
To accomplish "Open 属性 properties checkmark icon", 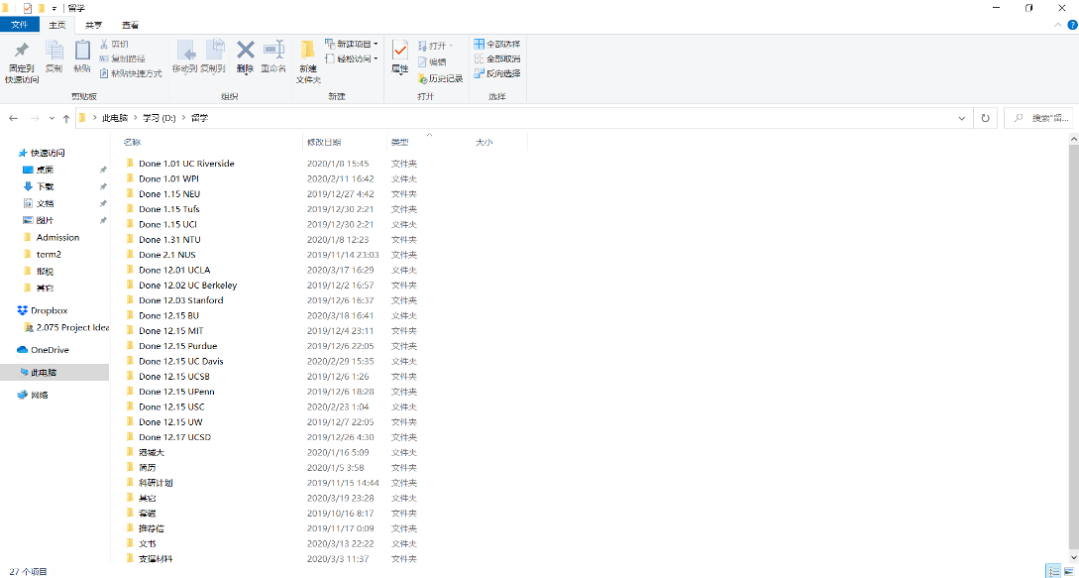I will 400,51.
